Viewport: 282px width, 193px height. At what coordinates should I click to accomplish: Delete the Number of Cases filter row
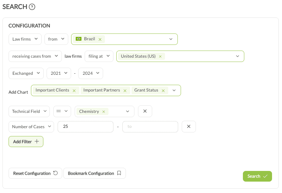click(x=189, y=126)
